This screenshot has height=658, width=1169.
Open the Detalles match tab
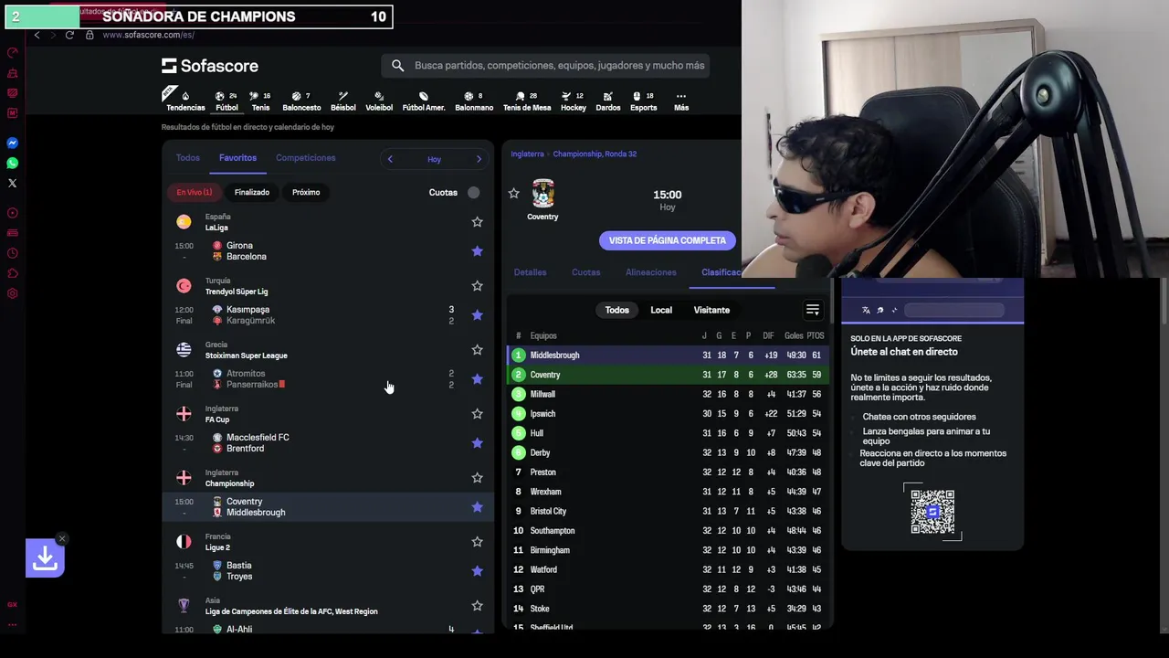tap(530, 272)
